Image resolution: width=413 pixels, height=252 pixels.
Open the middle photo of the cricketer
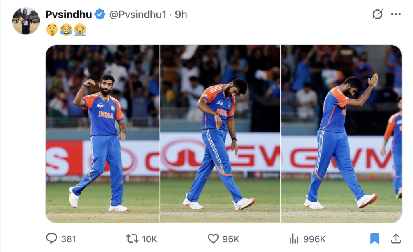(x=220, y=134)
